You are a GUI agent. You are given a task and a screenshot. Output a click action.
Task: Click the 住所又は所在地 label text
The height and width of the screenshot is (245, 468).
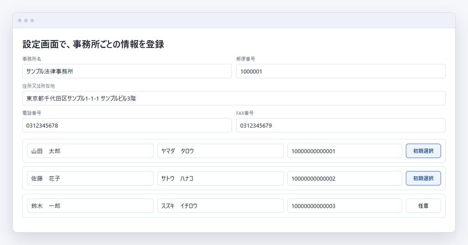coord(38,86)
